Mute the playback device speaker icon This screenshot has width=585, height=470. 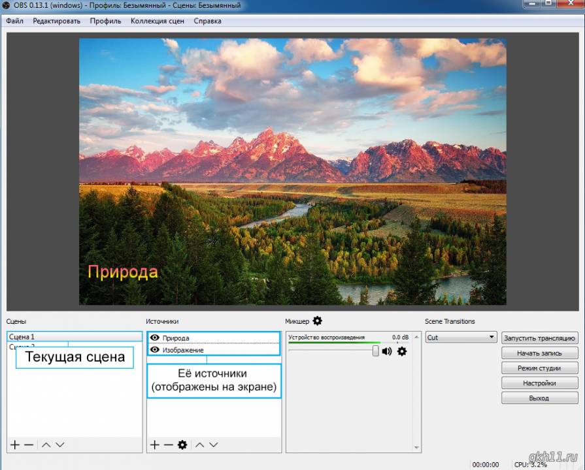pos(387,351)
